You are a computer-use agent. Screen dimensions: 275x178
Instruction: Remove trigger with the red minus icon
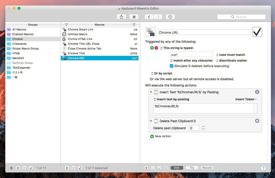pyautogui.click(x=156, y=48)
